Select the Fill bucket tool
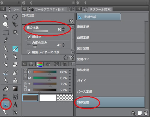 [x=6, y=88]
